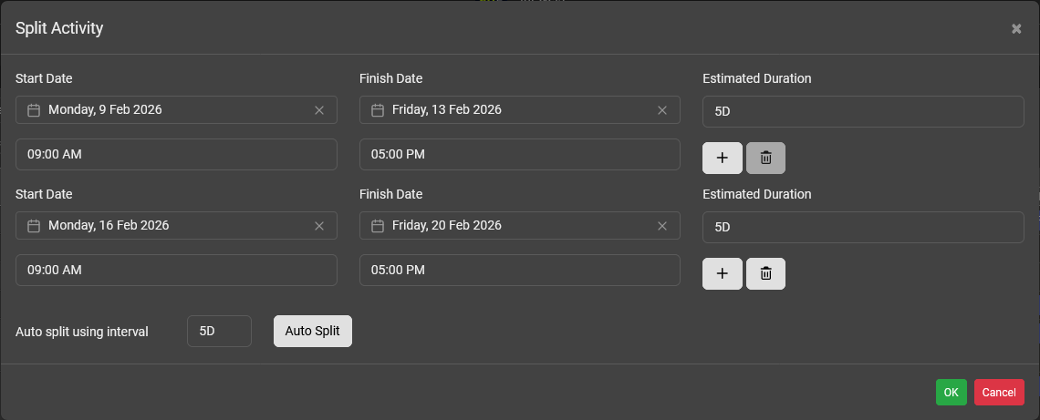Screen dimensions: 1040x420
Task: Close the Split Activity dialog with X
Action: 1016,29
